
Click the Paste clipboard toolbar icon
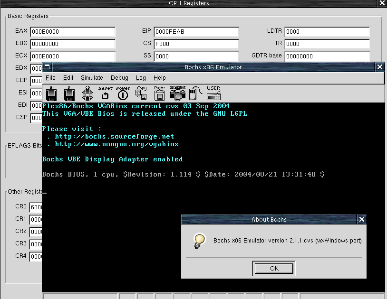160,93
